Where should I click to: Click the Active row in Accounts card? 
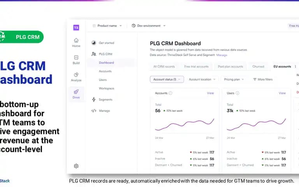click(185, 152)
